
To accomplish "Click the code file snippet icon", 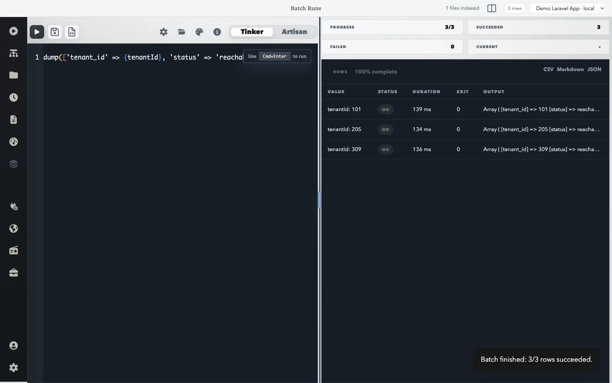I will (x=72, y=32).
